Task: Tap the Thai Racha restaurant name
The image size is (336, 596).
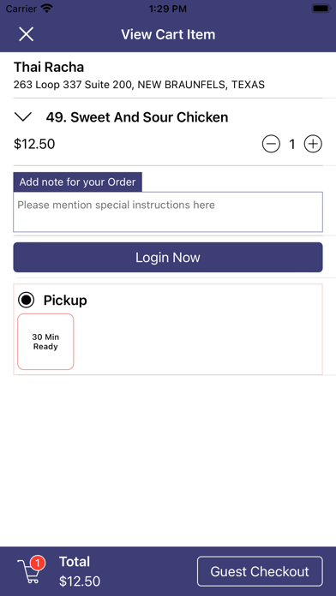Action: pos(49,68)
